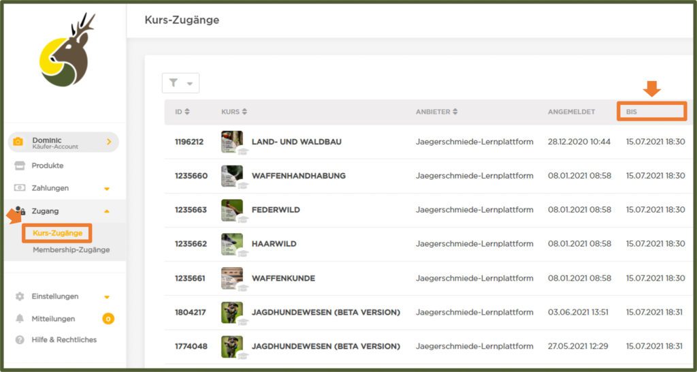
Task: Expand the Zahlungen submenu arrow
Action: click(x=107, y=189)
